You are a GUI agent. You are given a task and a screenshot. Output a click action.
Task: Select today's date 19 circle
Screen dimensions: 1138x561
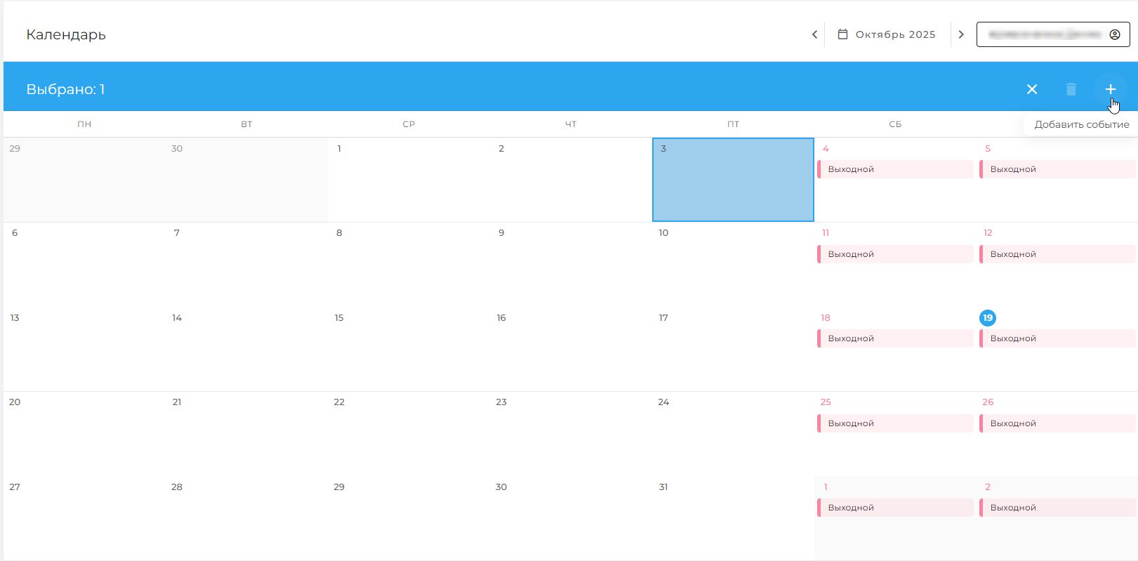coord(987,318)
